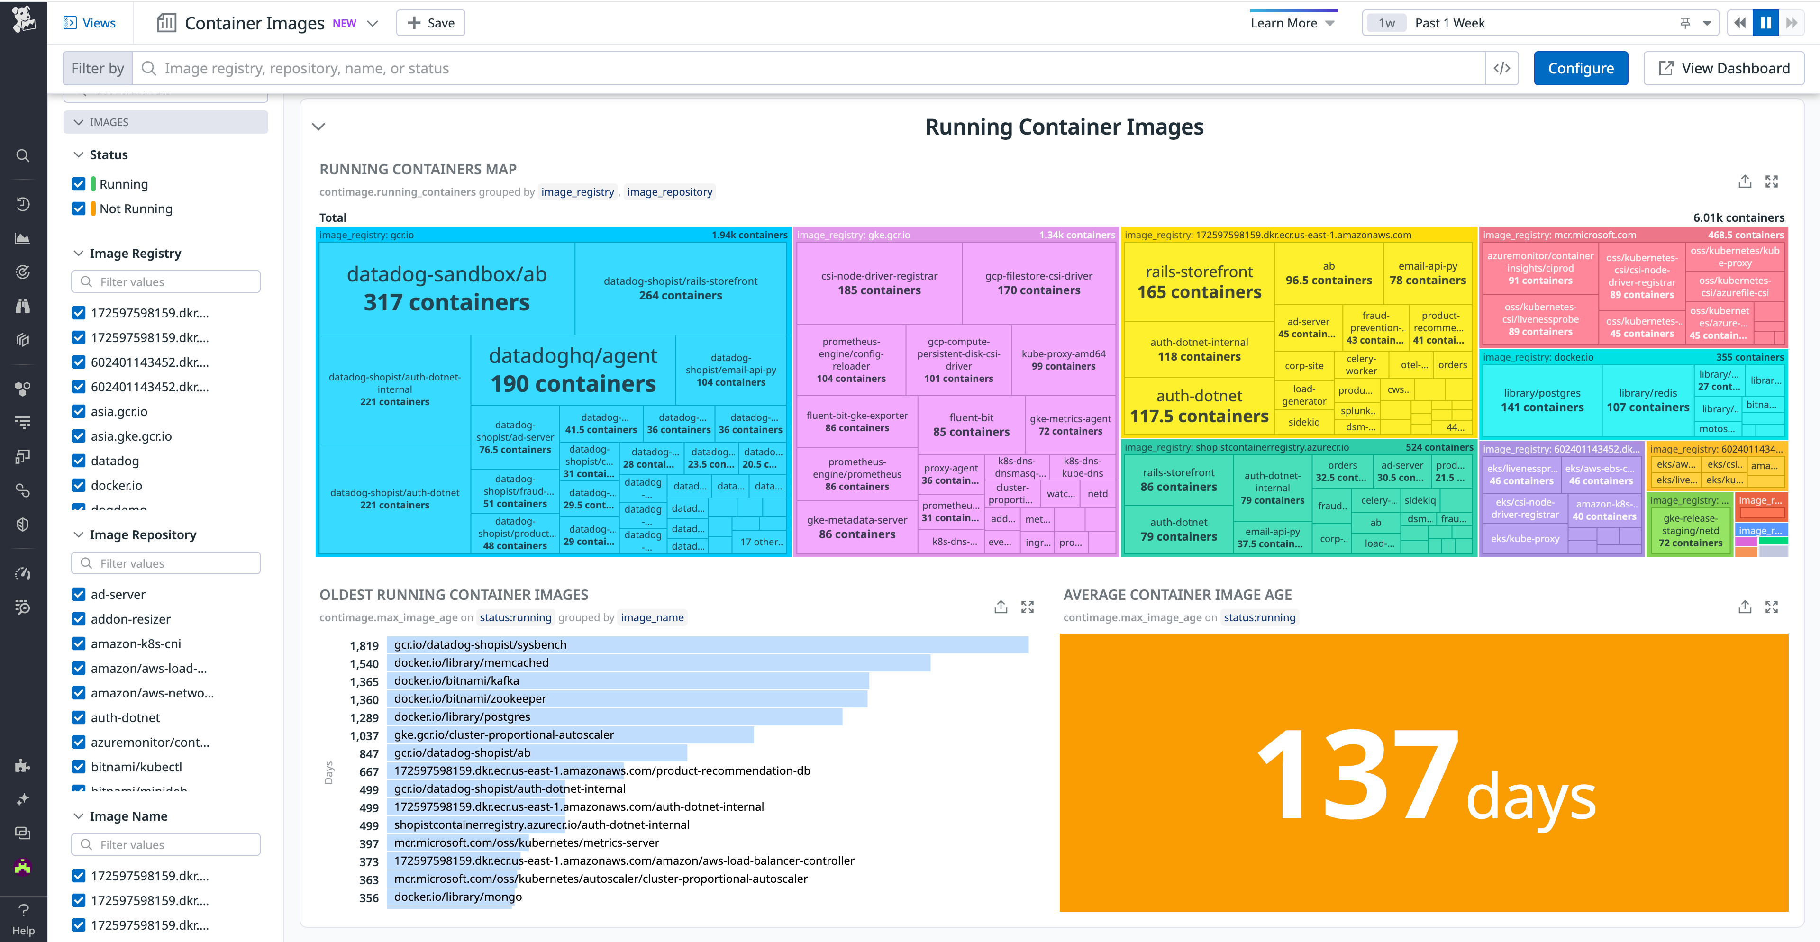Open the </> code icon beside filter bar
This screenshot has width=1820, height=942.
point(1502,68)
